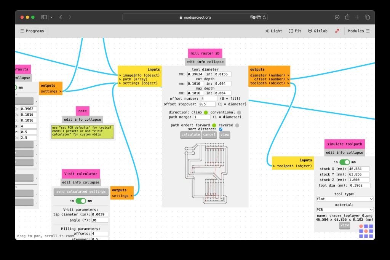390x260 pixels.
Task: Click the red rocket icon beside Gitlab
Action: click(337, 31)
